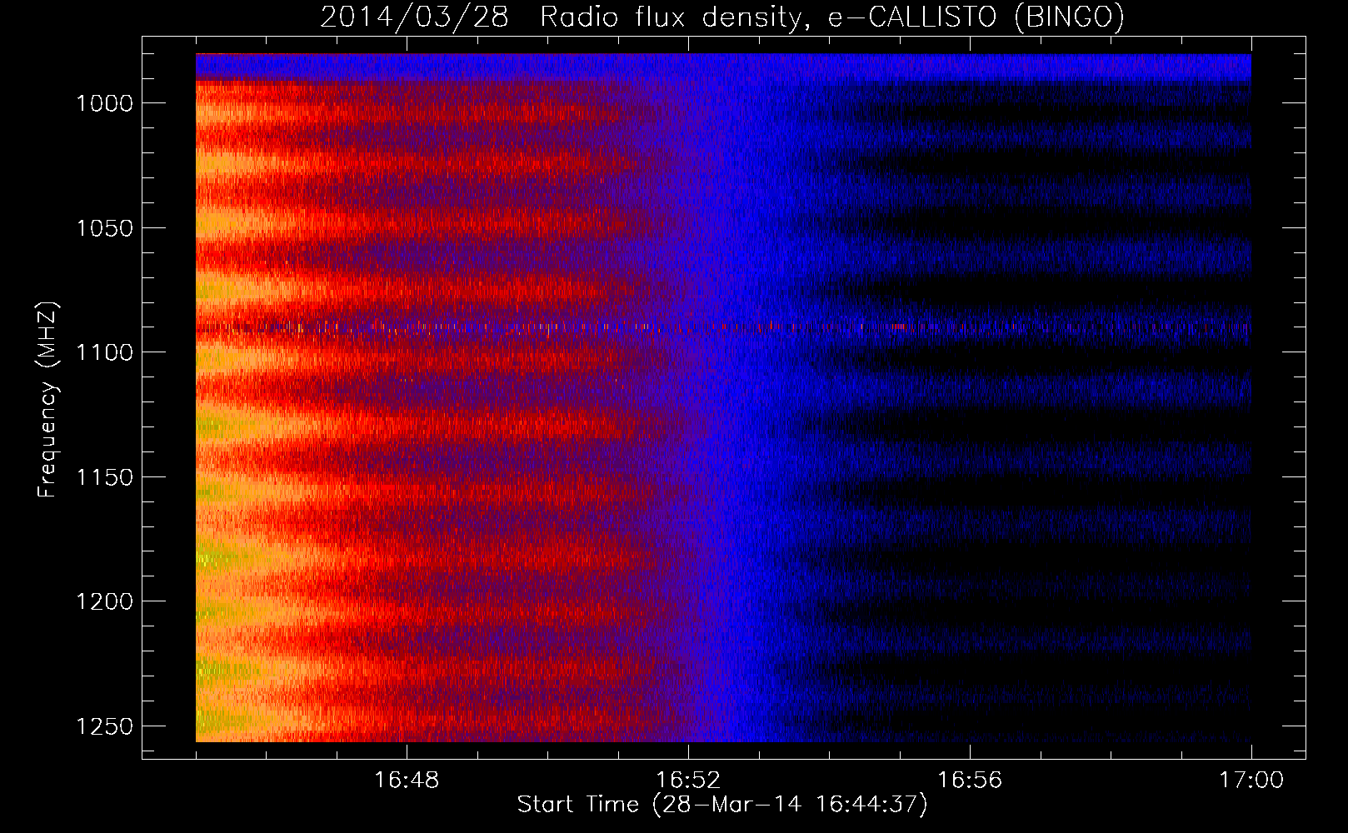Click the 1250 frequency tick label
The image size is (1348, 833).
[x=105, y=726]
